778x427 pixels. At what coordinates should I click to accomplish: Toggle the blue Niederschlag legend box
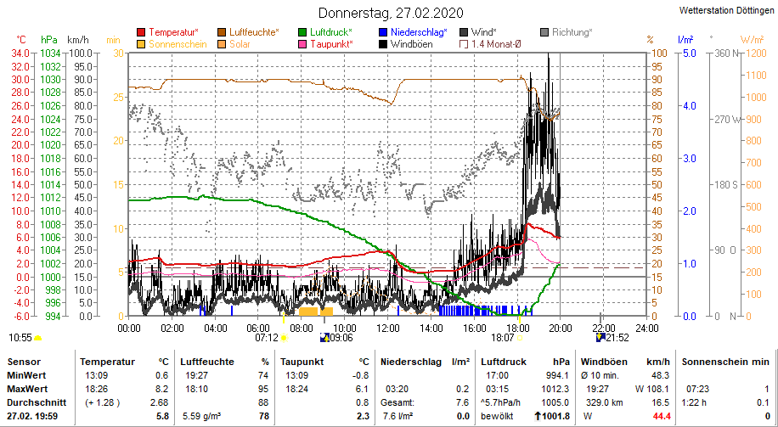click(384, 32)
